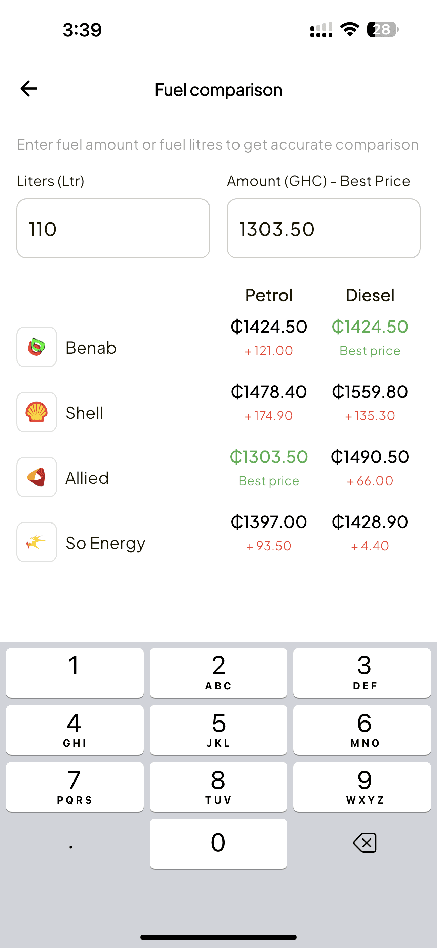The height and width of the screenshot is (948, 437).
Task: Tap the Allied station logo
Action: [37, 477]
